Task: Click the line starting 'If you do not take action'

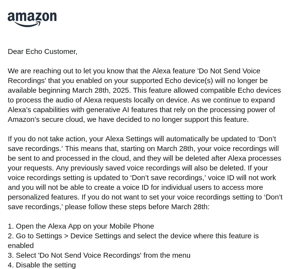Action: click(142, 139)
